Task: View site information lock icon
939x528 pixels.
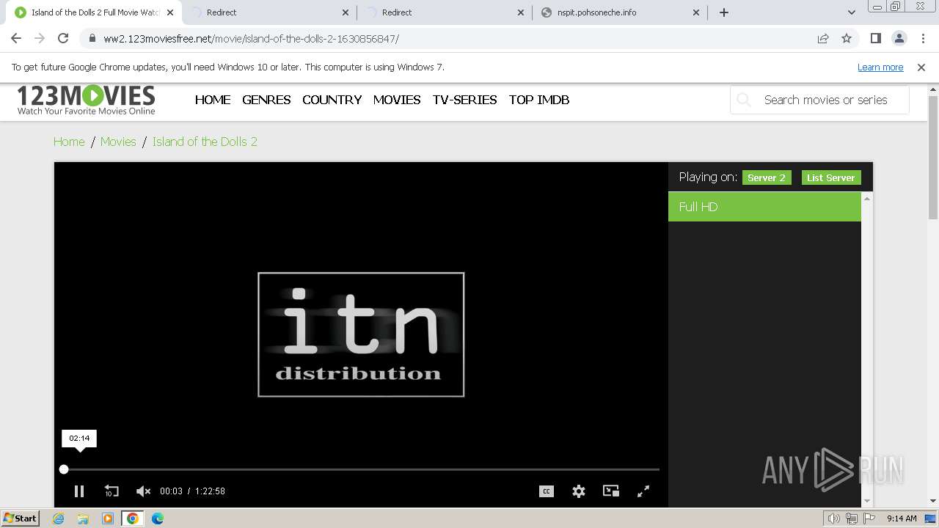Action: coord(92,38)
